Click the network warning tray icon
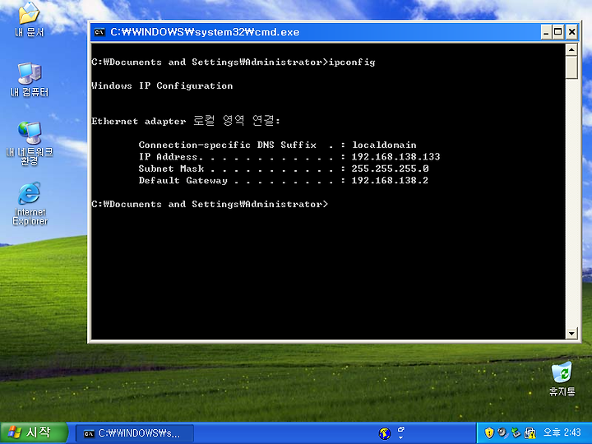 pyautogui.click(x=530, y=432)
